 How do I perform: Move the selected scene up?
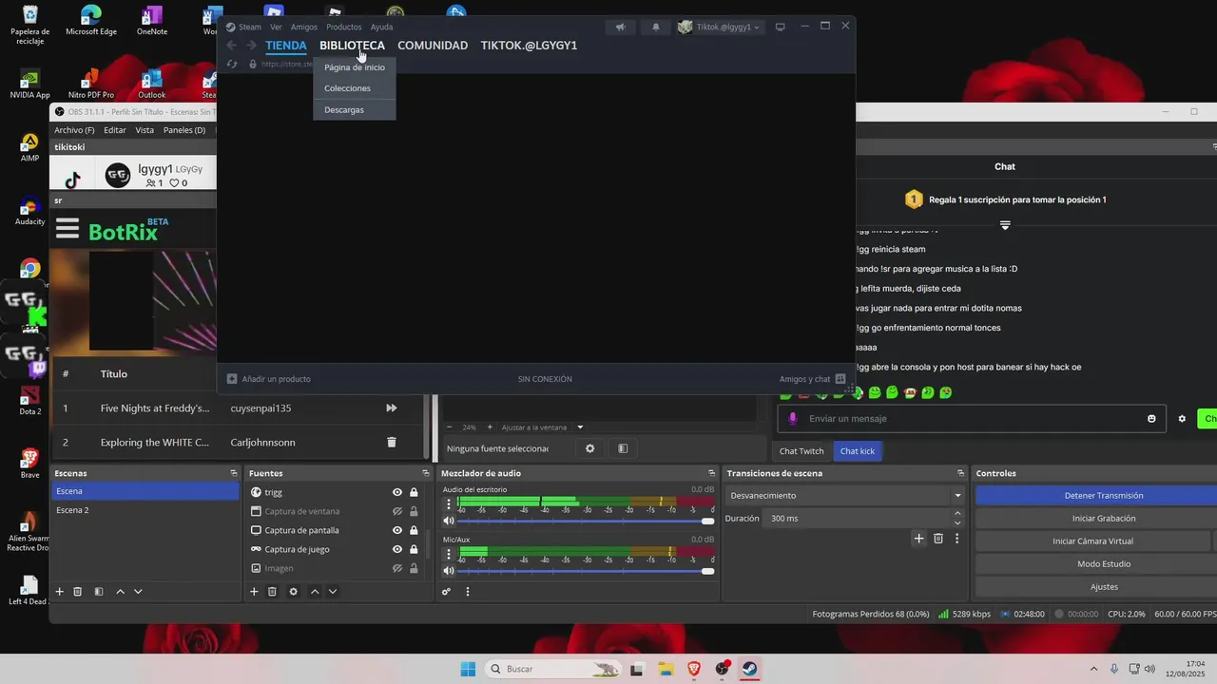click(120, 591)
